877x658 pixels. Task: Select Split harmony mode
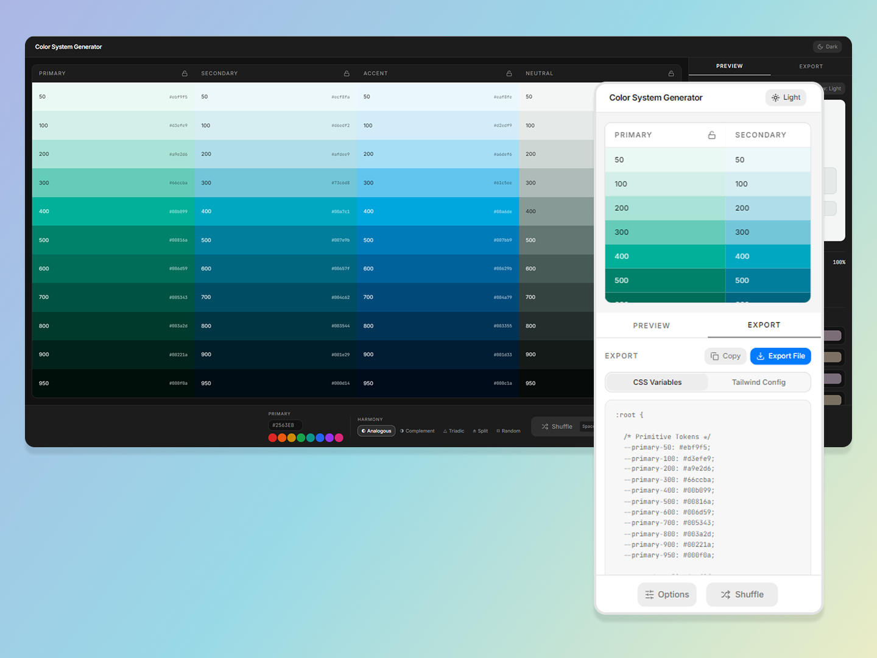(x=481, y=431)
